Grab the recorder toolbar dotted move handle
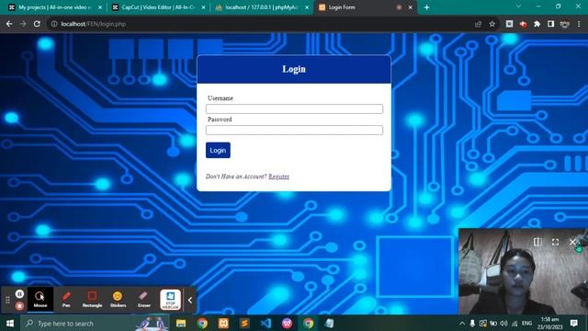Viewport: 588px width, 331px height. click(7, 300)
